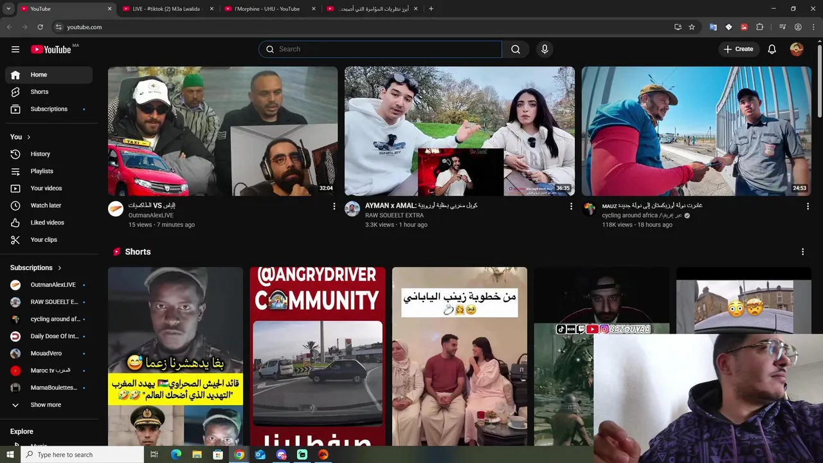Click RAW SOUEELT EXTRA channel name
The width and height of the screenshot is (823, 463).
pyautogui.click(x=394, y=215)
